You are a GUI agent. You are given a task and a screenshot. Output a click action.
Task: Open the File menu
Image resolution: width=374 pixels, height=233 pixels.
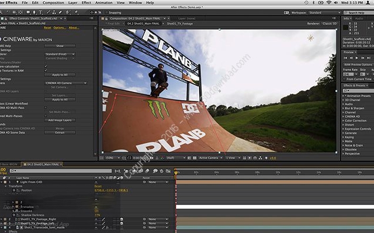tap(25, 2)
